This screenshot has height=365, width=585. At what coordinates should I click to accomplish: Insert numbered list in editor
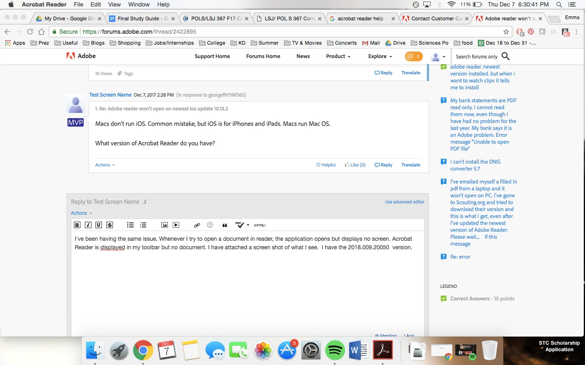pos(143,225)
